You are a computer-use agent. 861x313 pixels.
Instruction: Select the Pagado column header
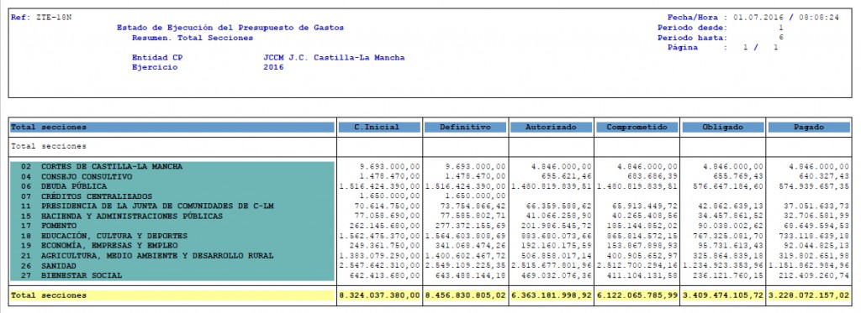808,128
